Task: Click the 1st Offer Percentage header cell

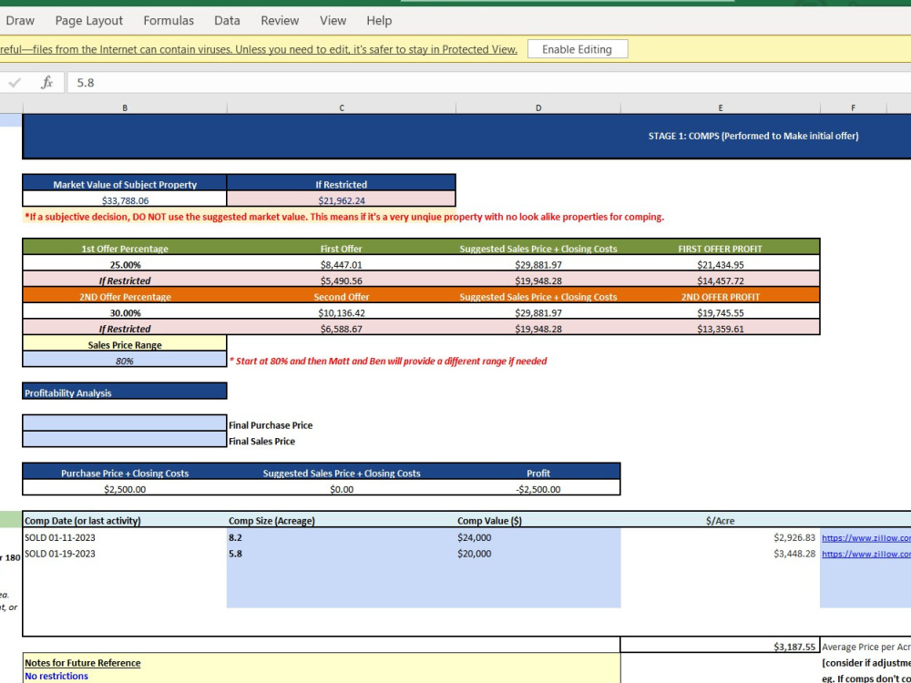Action: 124,249
